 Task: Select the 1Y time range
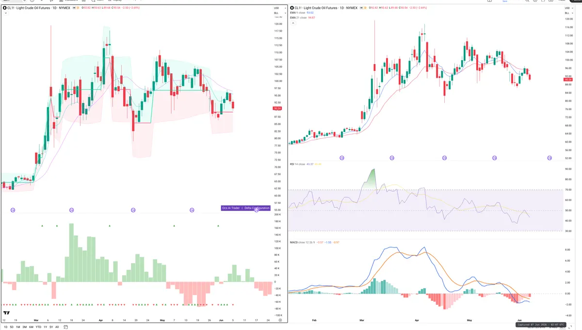tap(45, 327)
